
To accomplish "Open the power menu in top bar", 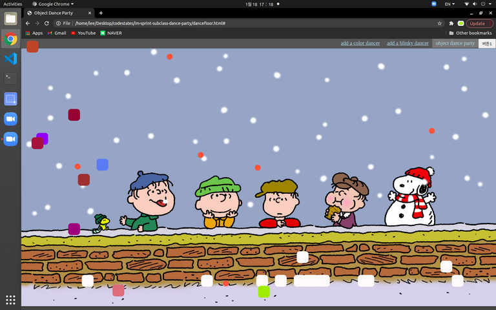I will coord(483,4).
